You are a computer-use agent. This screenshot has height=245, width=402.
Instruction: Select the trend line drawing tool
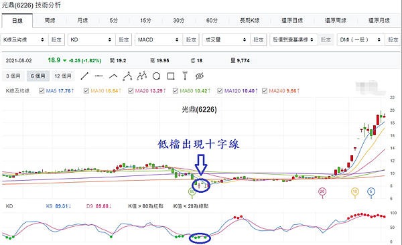coord(84,76)
